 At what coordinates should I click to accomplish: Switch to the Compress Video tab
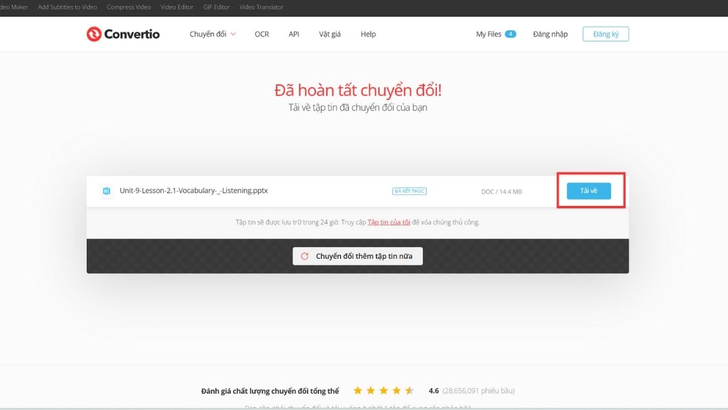point(128,7)
